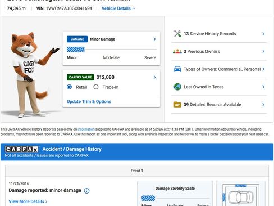Click the 3 Previous Owners text
This screenshot has width=274, height=206.
202,51
